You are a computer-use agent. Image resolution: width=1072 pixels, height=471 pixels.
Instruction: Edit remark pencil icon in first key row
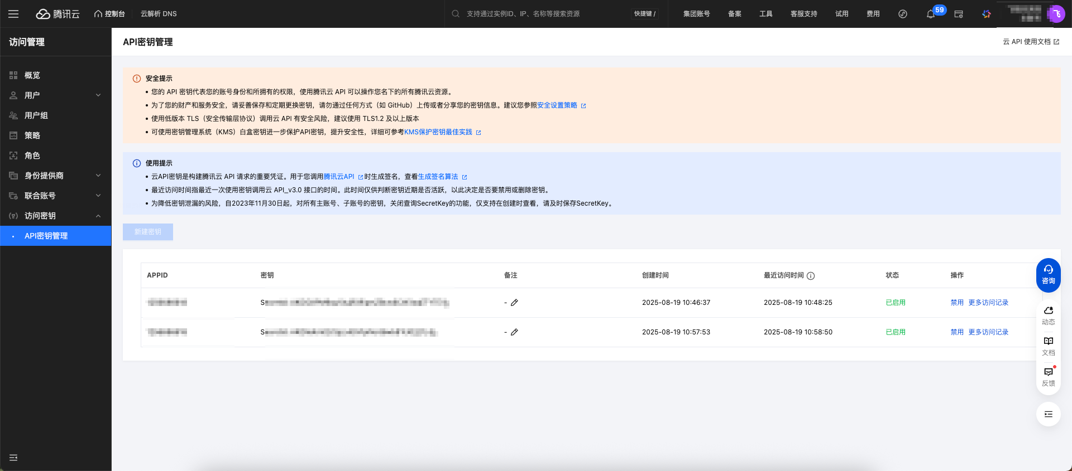click(x=514, y=303)
